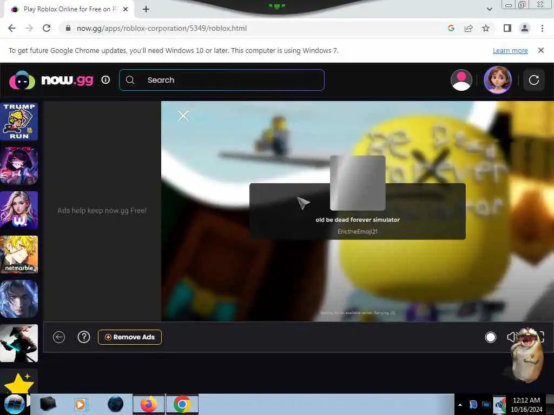Click the Search input field

pyautogui.click(x=221, y=80)
